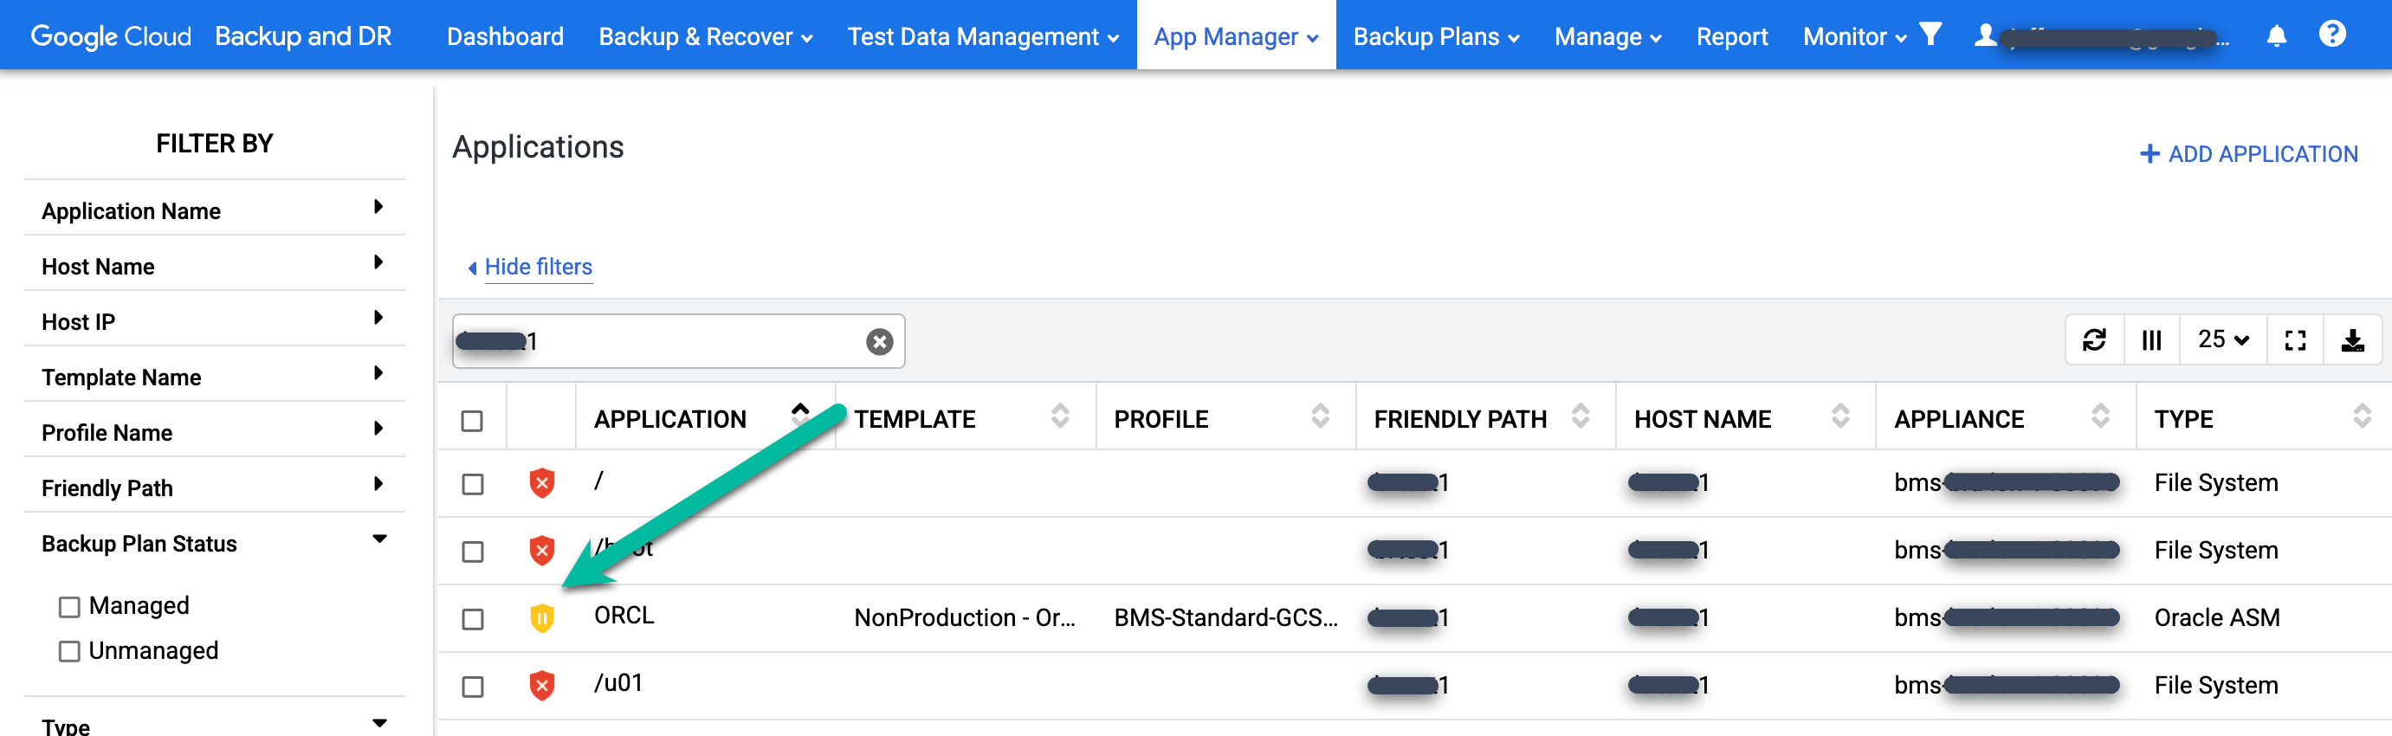Open the help question mark icon
The width and height of the screenshot is (2392, 736).
pyautogui.click(x=2331, y=35)
